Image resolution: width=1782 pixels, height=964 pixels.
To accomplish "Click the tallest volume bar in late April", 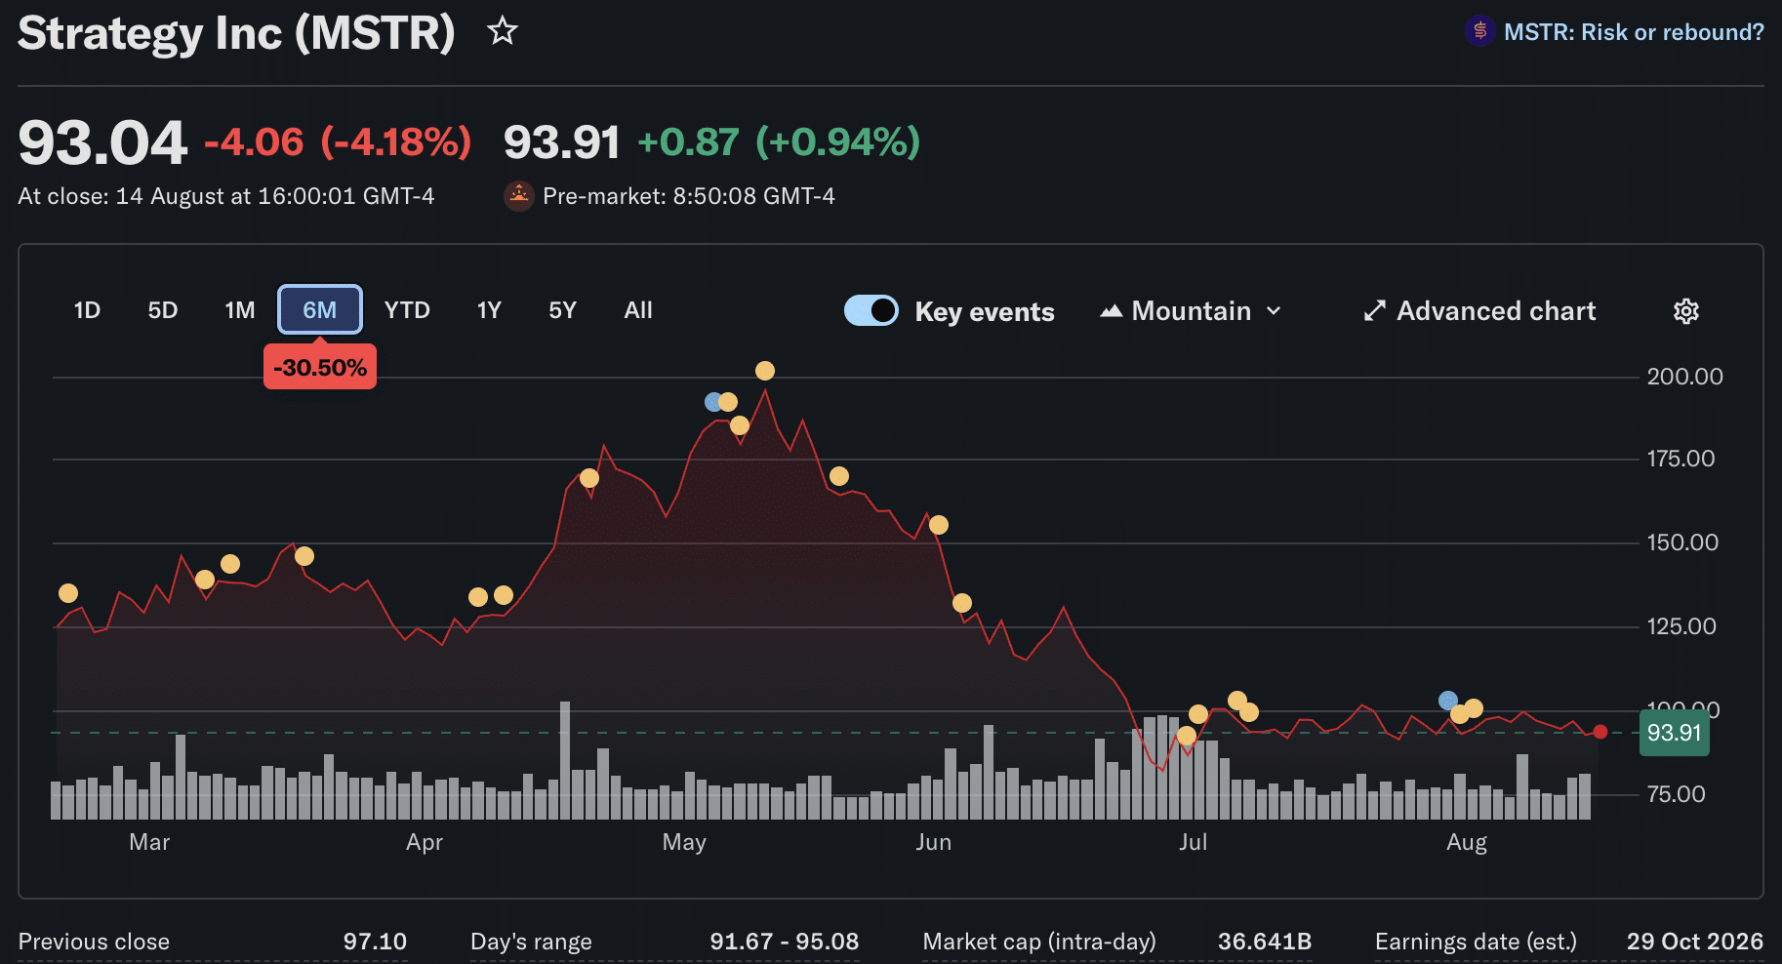I will point(565,760).
